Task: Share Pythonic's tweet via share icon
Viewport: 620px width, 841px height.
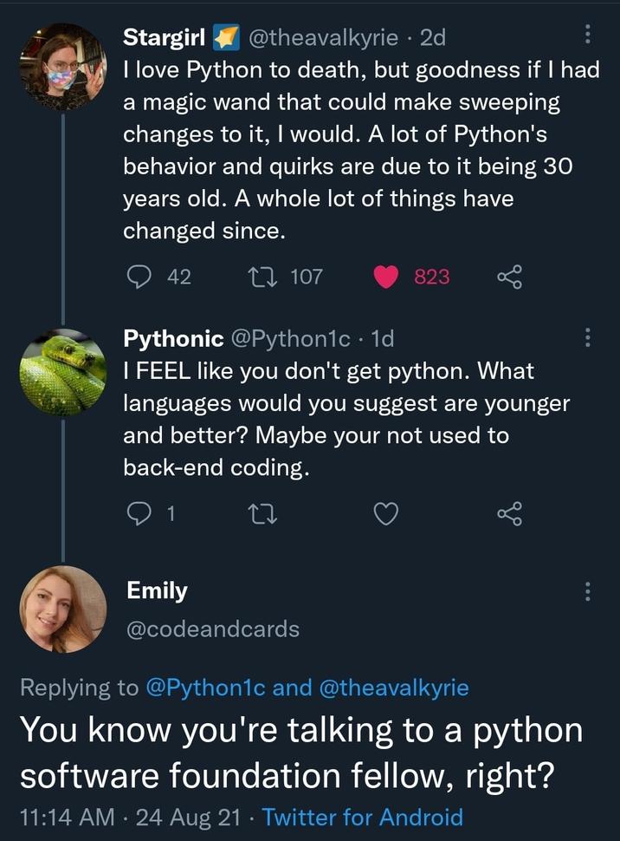Action: (509, 514)
